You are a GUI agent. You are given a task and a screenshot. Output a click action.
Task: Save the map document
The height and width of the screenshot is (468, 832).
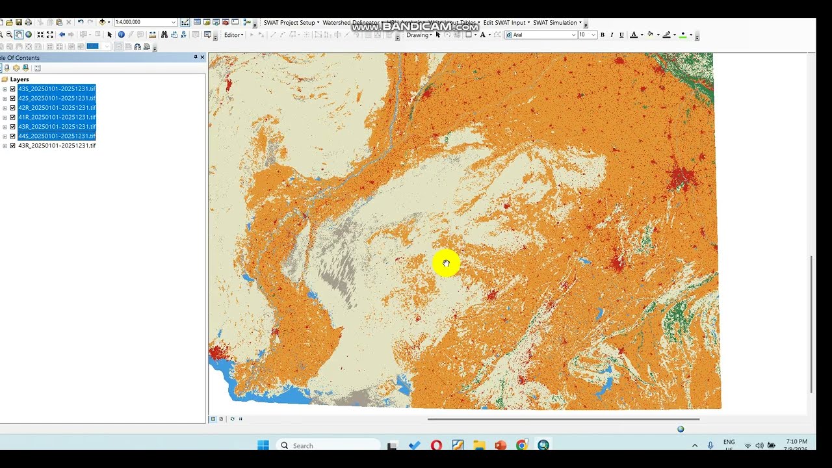click(19, 22)
